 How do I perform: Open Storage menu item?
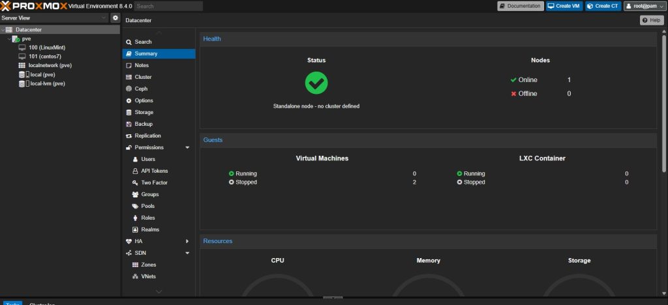159,112
